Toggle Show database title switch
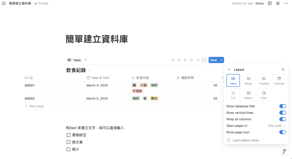The width and height of the screenshot is (292, 159). 282,106
